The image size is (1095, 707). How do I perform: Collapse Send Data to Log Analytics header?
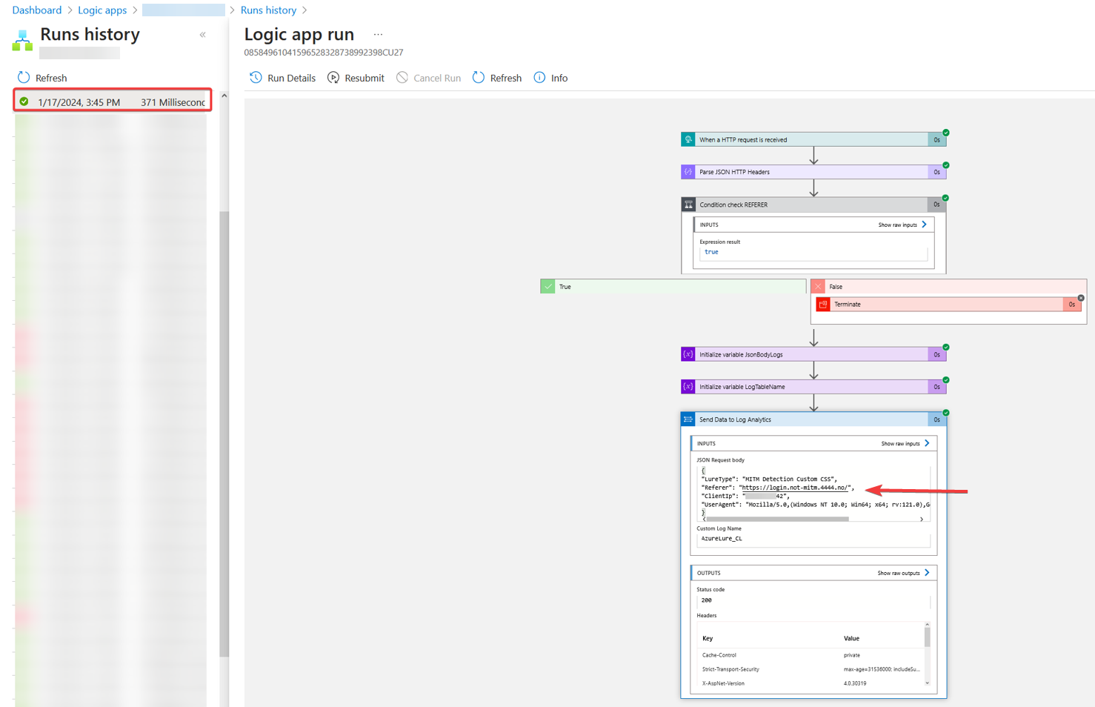pyautogui.click(x=813, y=419)
